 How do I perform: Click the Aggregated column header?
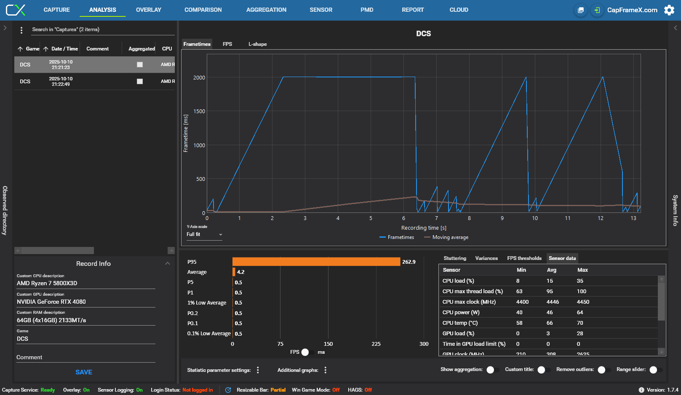(x=142, y=49)
